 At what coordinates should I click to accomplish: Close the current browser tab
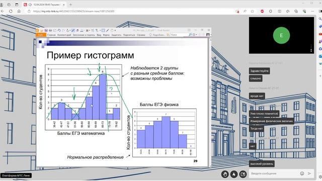[x=64, y=5]
